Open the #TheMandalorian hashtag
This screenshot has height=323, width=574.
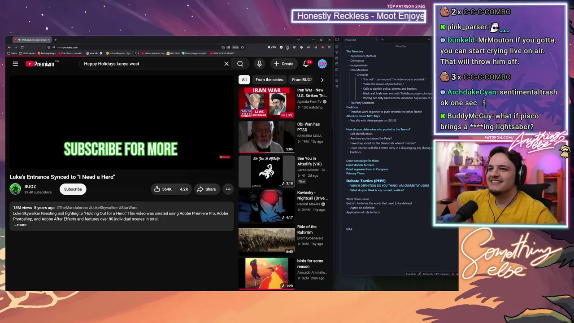coord(72,208)
